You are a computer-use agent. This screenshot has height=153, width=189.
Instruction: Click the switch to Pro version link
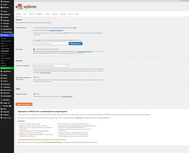(x=56, y=30)
